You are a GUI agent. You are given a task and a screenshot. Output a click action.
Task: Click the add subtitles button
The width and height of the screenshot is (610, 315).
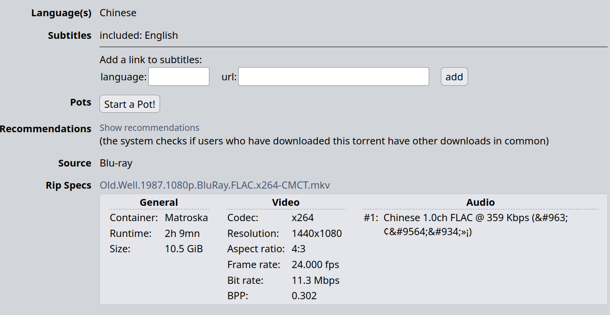point(454,77)
